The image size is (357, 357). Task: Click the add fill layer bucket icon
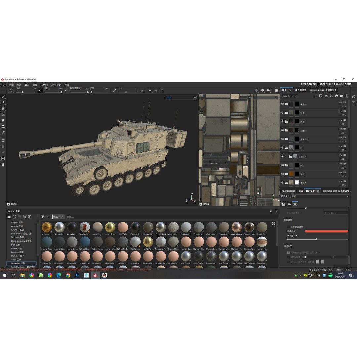pos(331,96)
